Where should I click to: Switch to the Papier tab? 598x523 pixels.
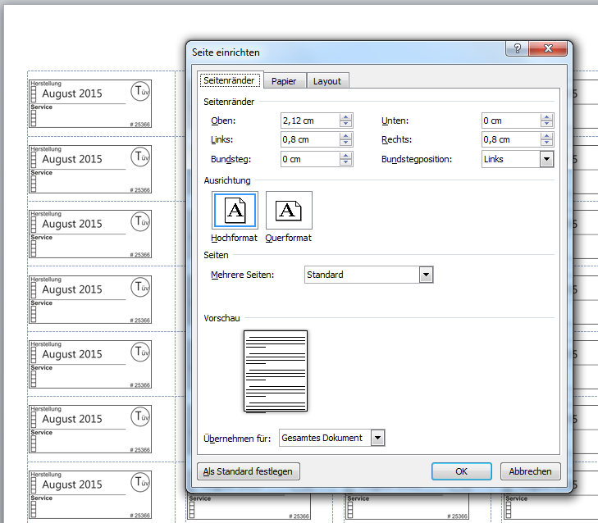[x=284, y=81]
